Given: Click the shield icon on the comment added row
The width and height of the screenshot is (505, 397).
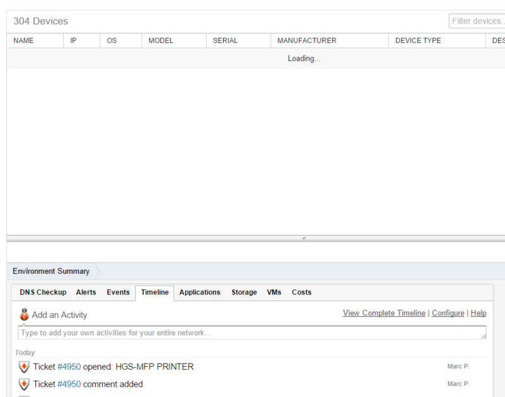Looking at the screenshot, I should click(x=23, y=384).
